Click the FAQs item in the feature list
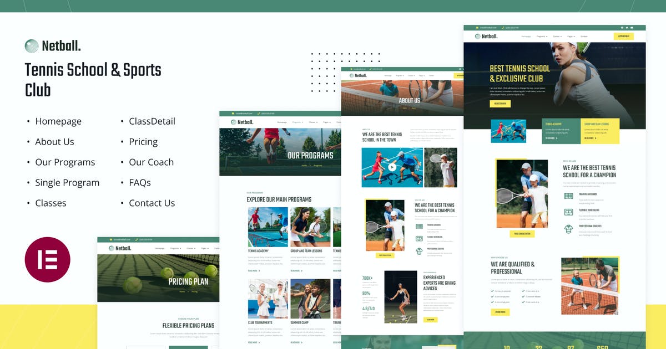The image size is (666, 349). click(140, 183)
